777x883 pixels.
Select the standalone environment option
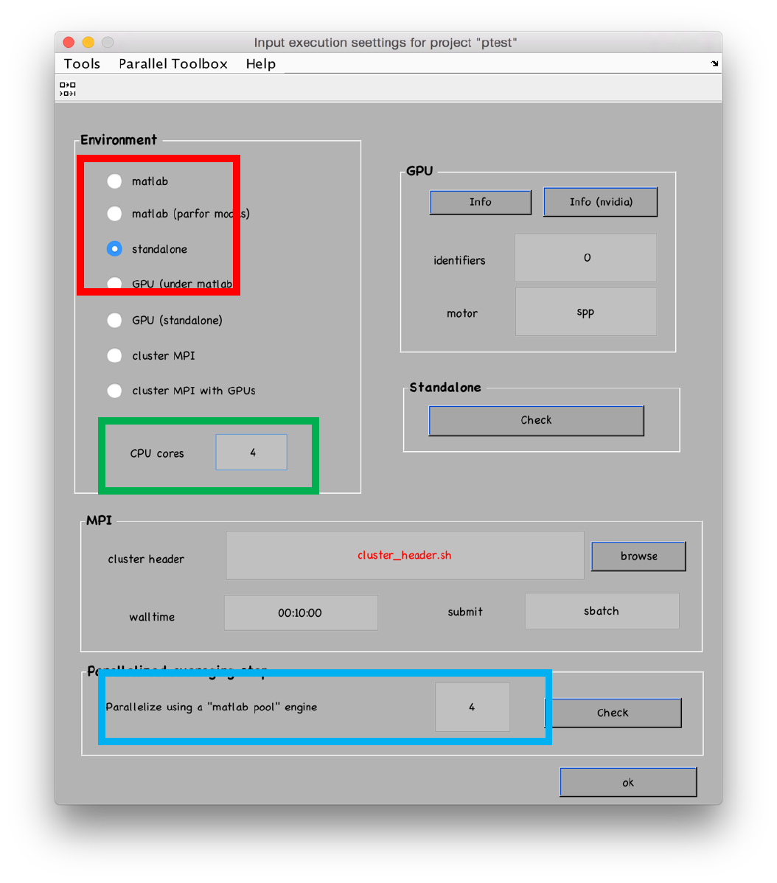114,249
